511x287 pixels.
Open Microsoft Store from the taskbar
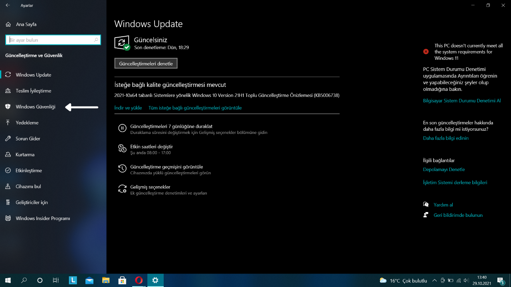(x=122, y=280)
